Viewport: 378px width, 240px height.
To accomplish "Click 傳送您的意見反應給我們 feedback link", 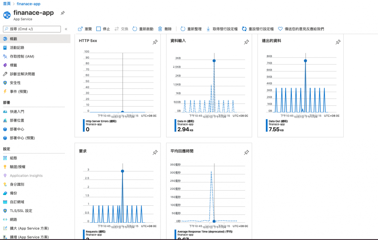I will tap(301, 29).
